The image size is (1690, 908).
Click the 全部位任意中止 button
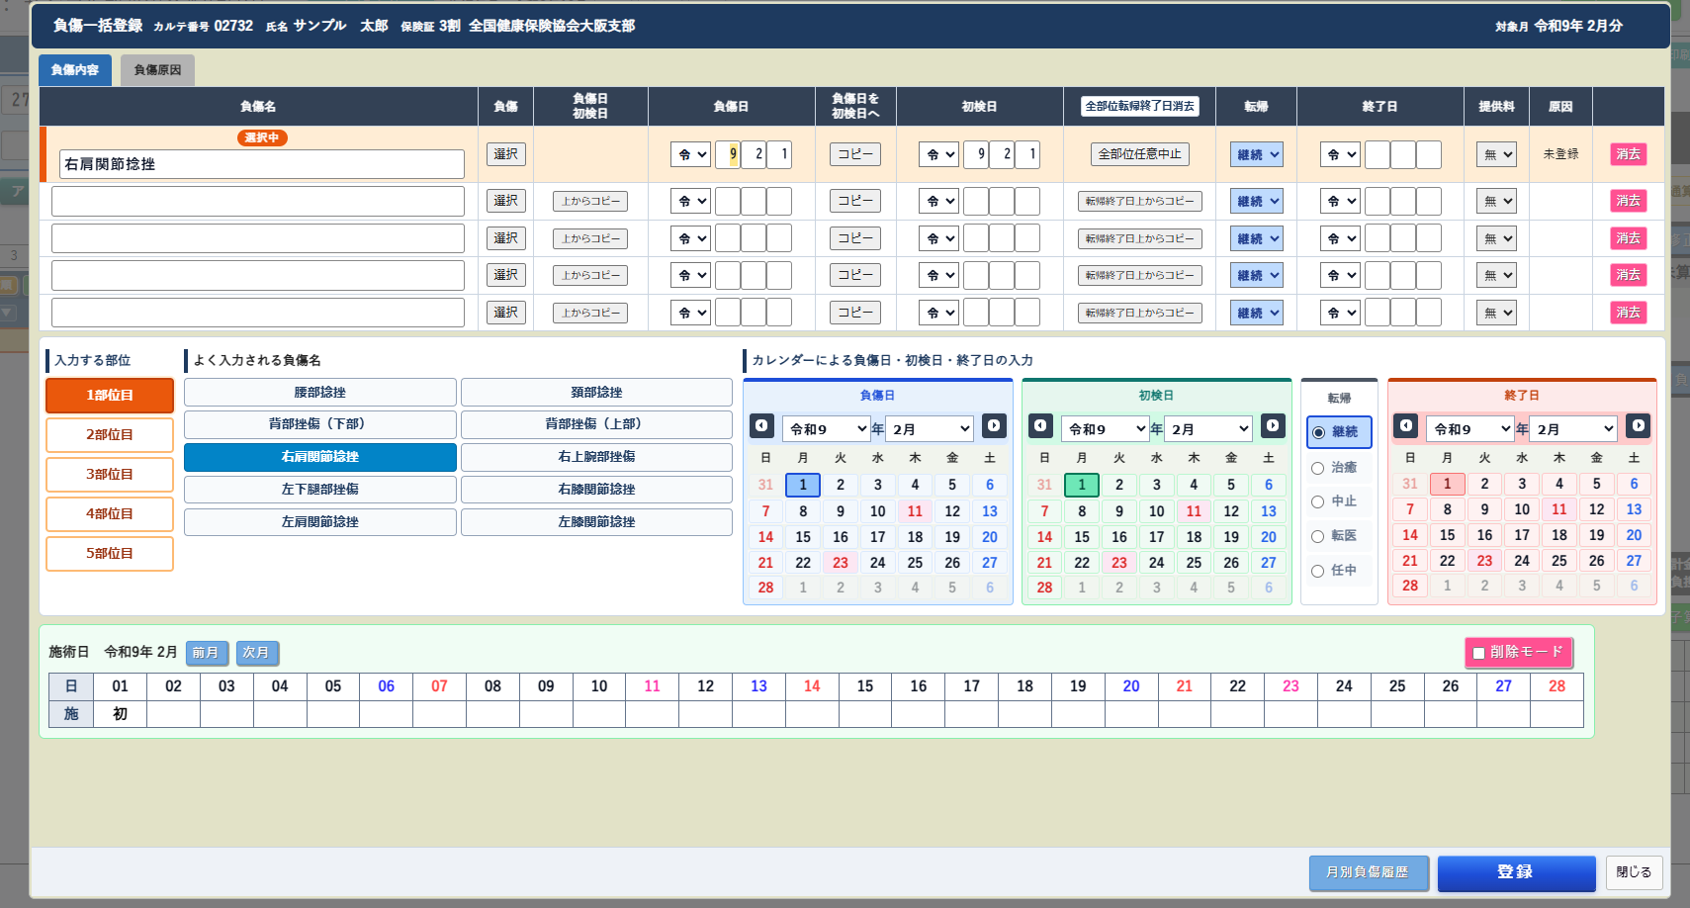[1140, 154]
